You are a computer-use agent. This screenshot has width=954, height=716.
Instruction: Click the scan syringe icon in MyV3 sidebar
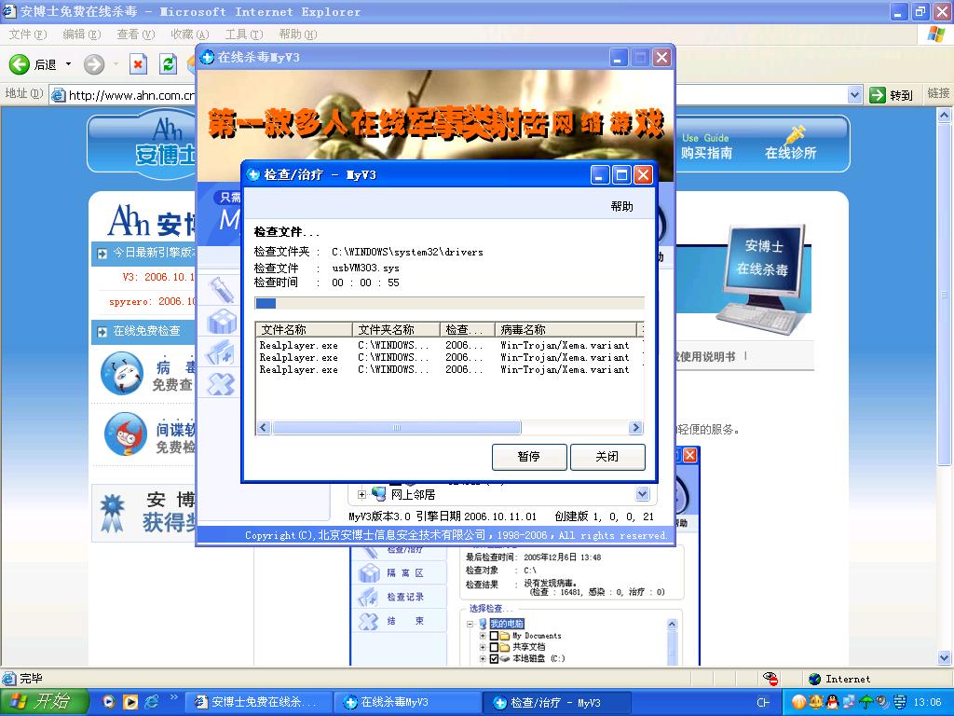(x=222, y=290)
